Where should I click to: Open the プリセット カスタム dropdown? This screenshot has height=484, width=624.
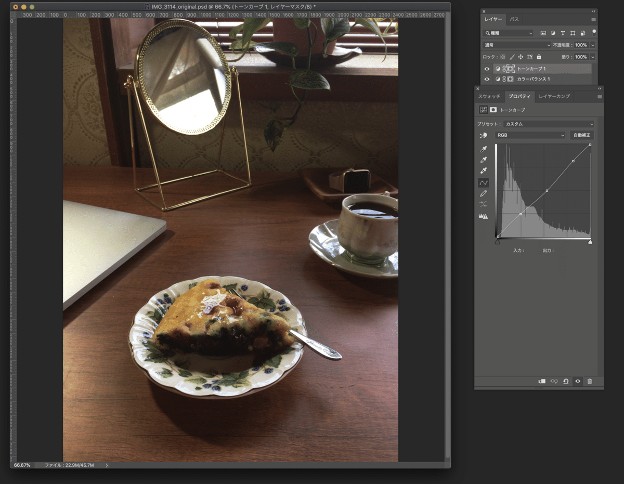pos(548,124)
